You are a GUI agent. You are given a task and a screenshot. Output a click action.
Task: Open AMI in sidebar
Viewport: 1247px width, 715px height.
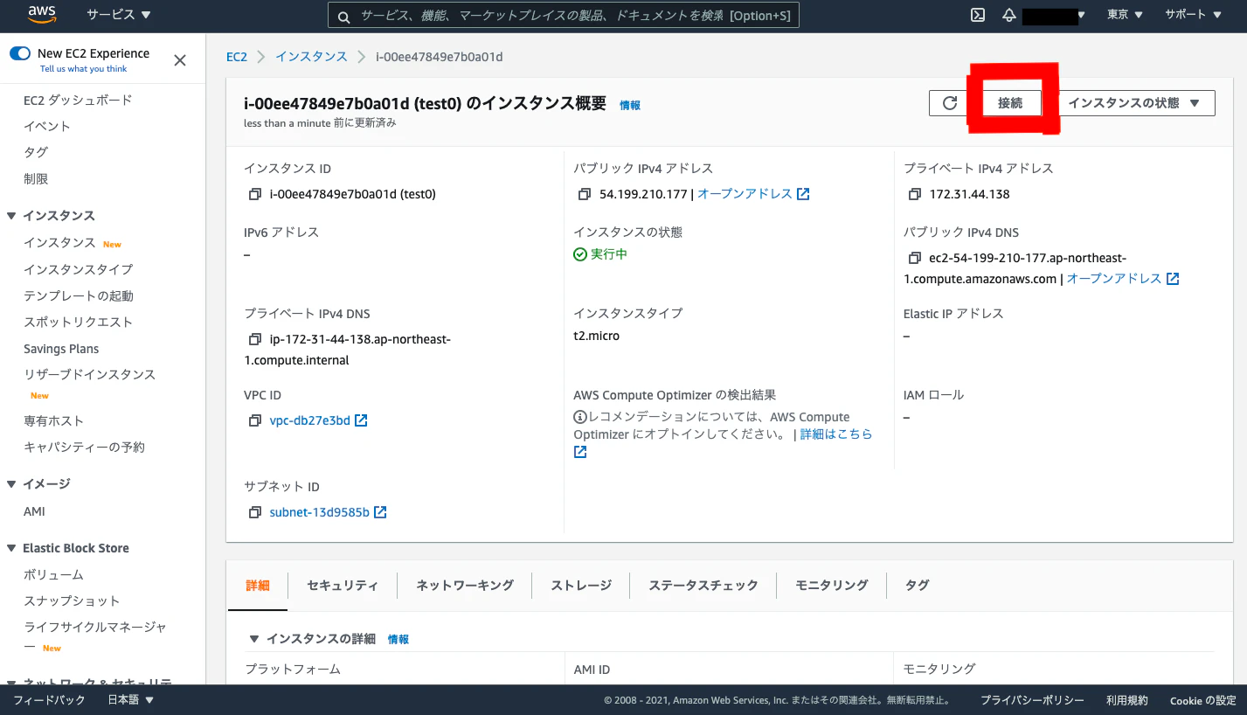(34, 512)
